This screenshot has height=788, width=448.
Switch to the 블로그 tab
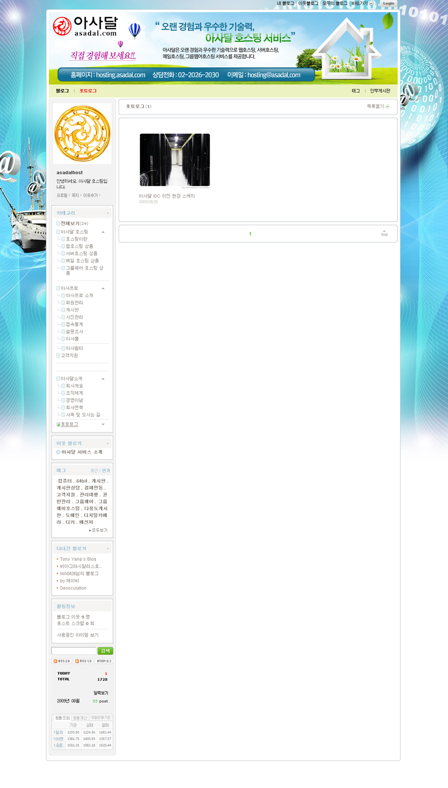62,91
